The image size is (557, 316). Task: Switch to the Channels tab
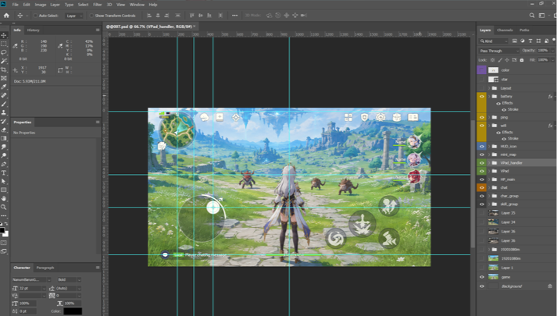pyautogui.click(x=505, y=30)
